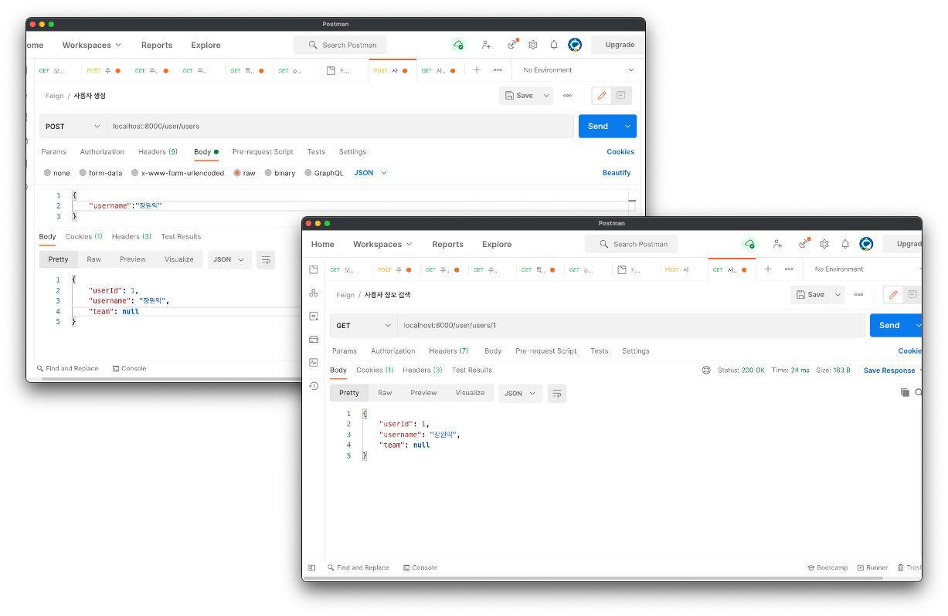Open Mock Servers sidebar icon in front window
948x616 pixels.
tap(313, 339)
